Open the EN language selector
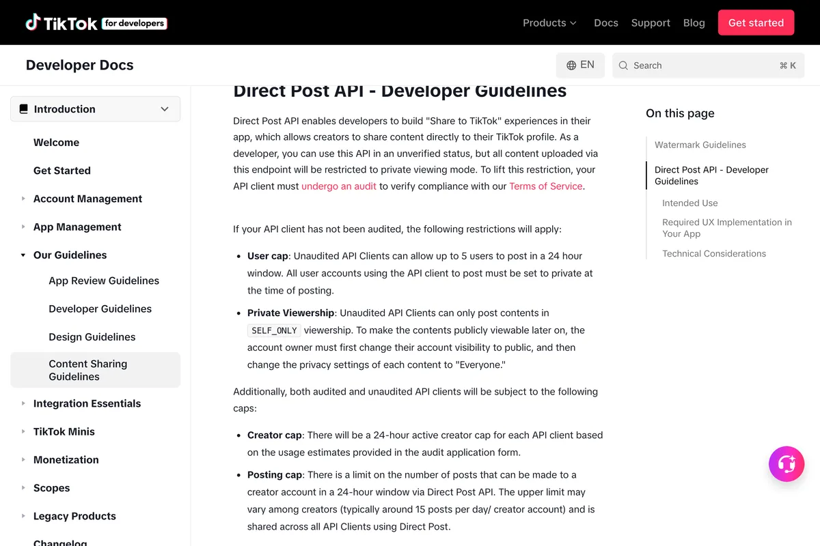Screen dimensions: 820x546 click(580, 66)
